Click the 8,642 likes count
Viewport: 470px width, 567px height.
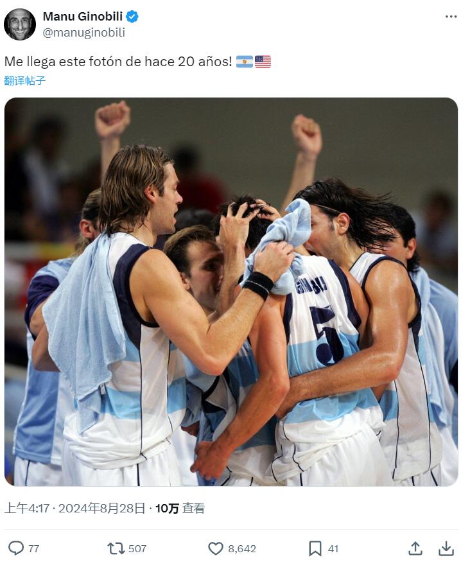(x=242, y=548)
